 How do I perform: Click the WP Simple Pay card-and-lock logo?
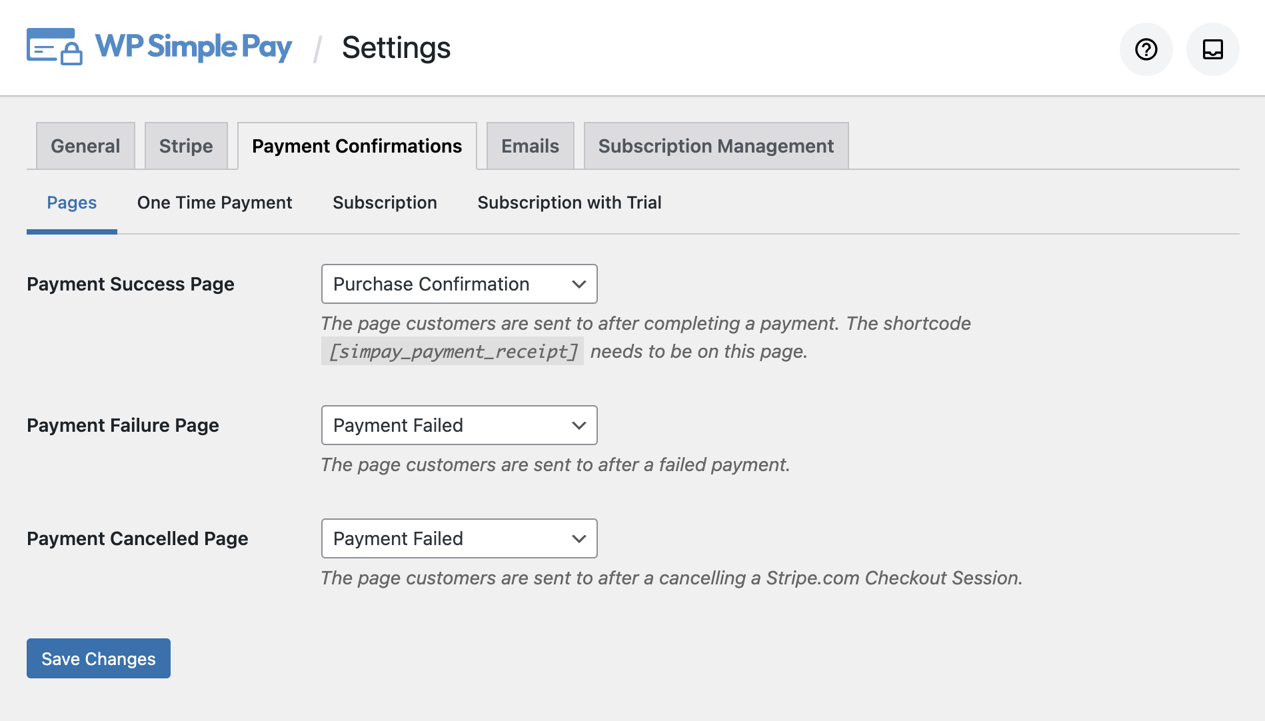[55, 47]
